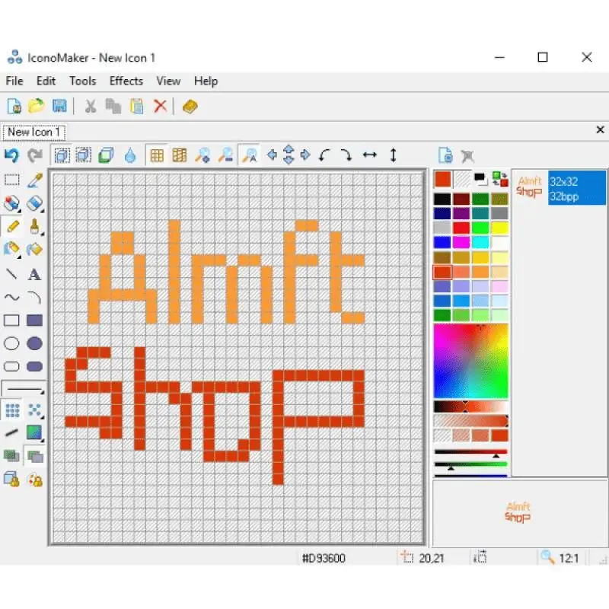
Task: Click the new image format icon
Action: tap(445, 155)
